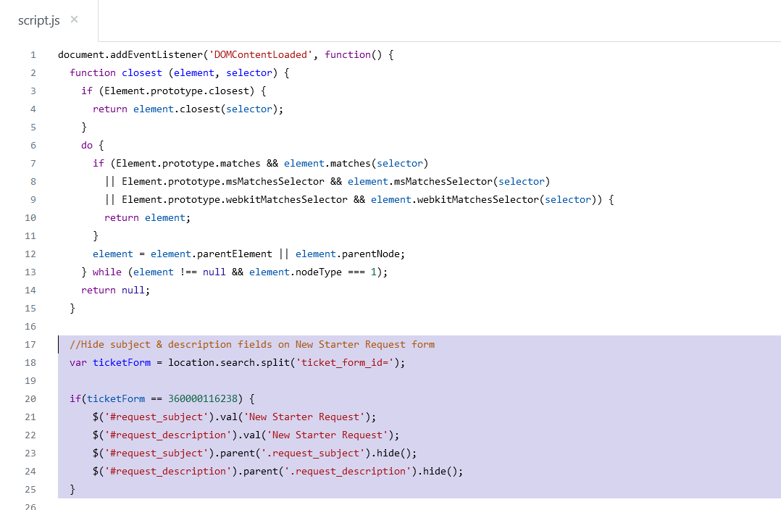
Task: Select the script.js file tab
Action: pos(39,20)
